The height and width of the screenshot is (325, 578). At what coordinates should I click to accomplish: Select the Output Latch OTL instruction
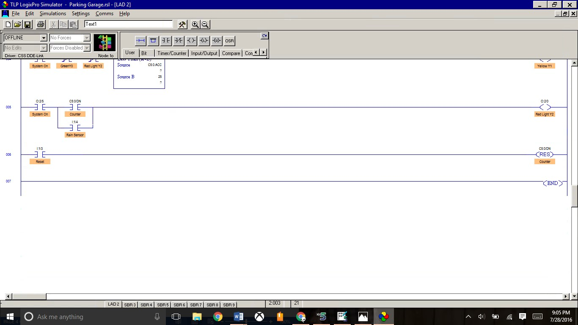point(204,41)
